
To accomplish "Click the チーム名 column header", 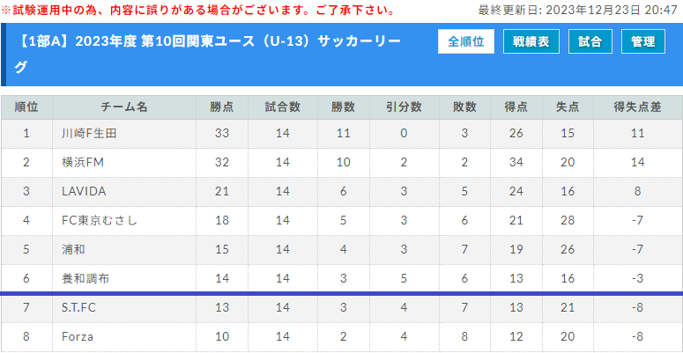I will 124,107.
